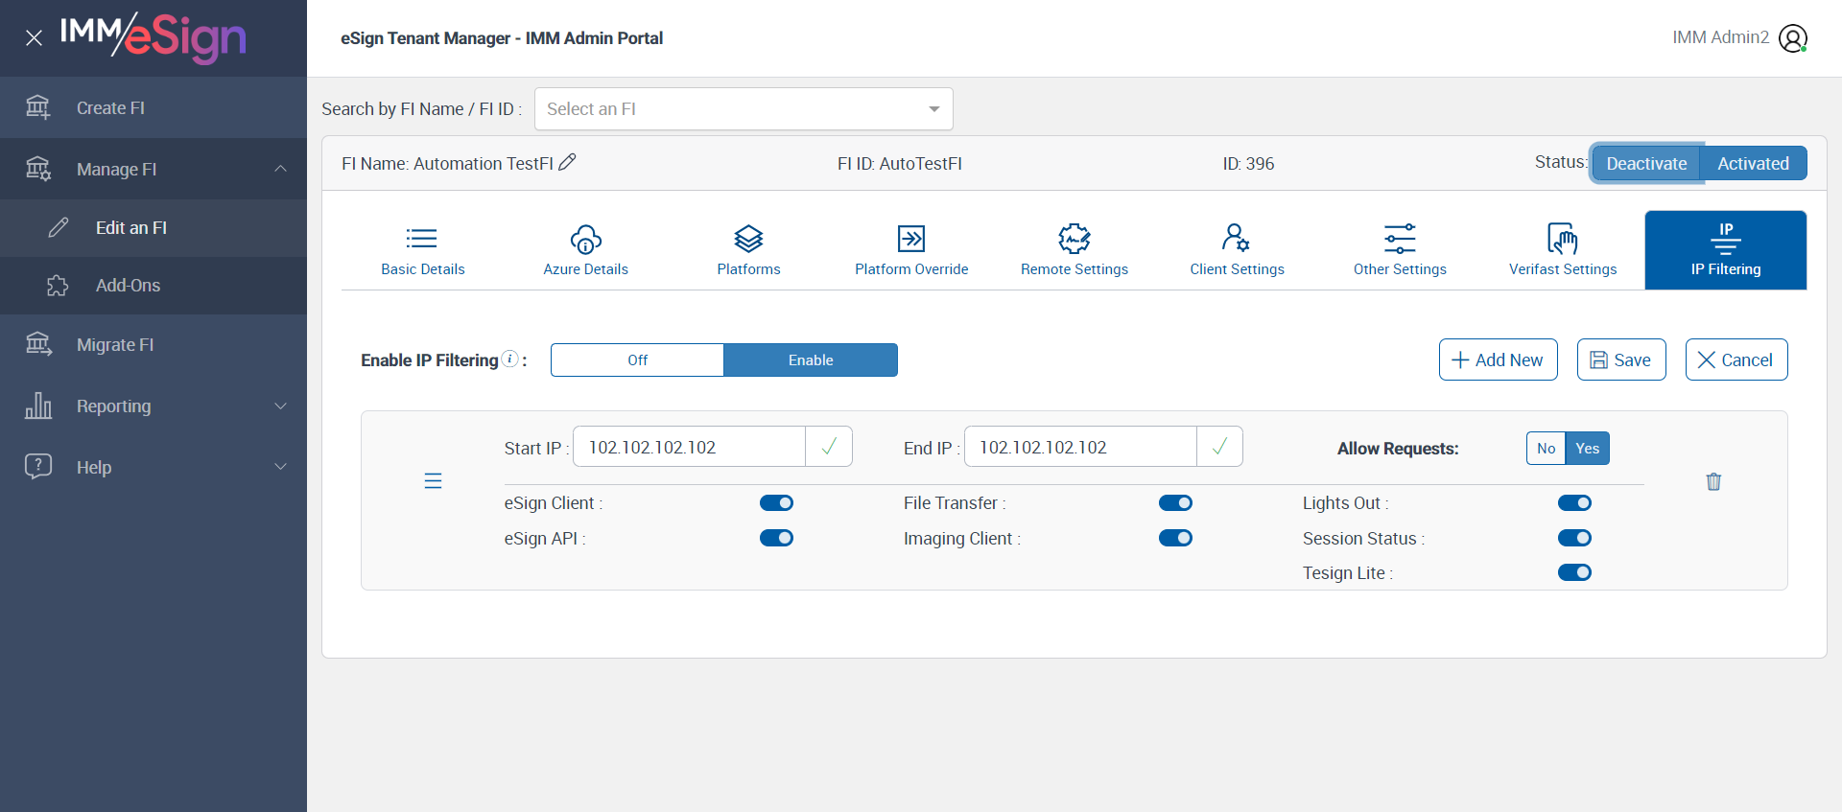Confirm Start IP with checkmark icon
1842x812 pixels.
tap(829, 447)
